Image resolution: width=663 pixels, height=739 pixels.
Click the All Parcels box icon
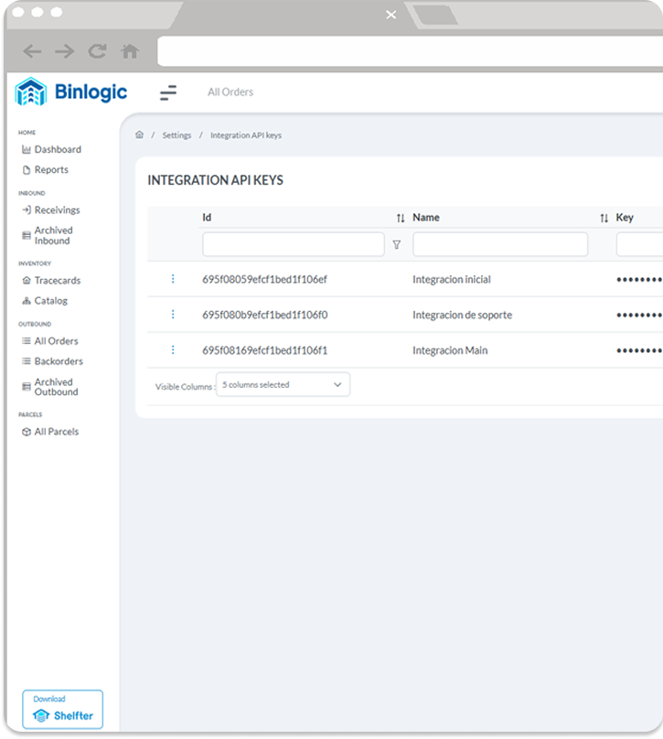27,432
